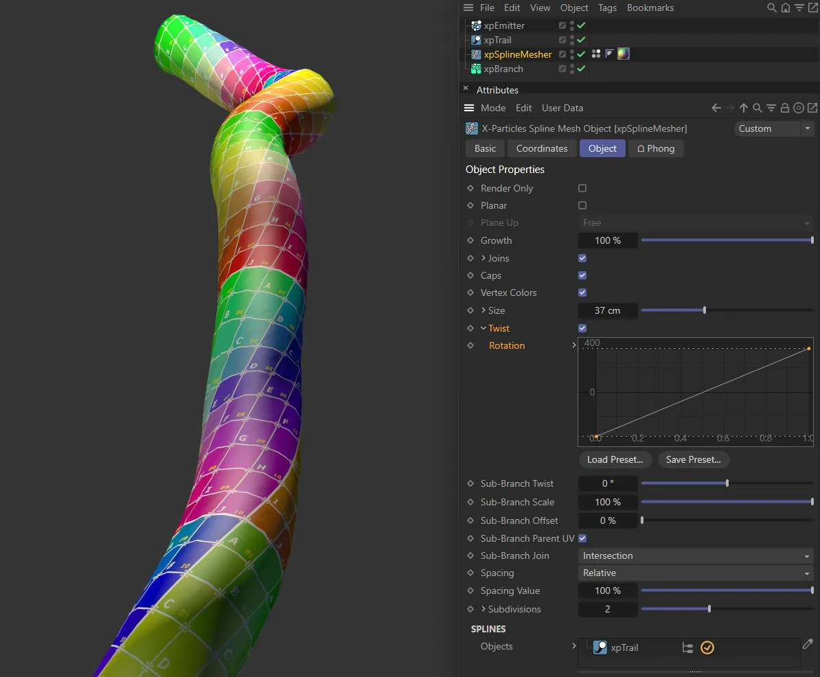Click the xpTrail object icon
The image size is (820, 677).
(x=476, y=40)
